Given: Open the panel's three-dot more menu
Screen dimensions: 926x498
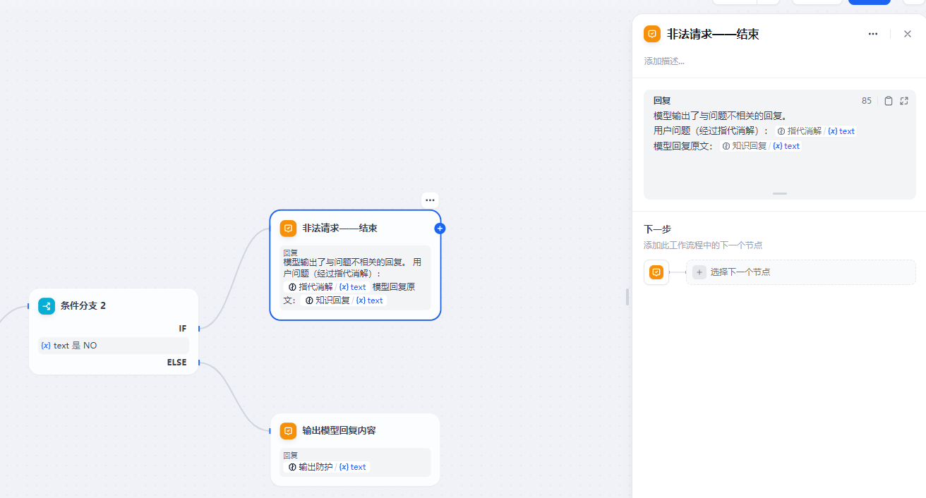Looking at the screenshot, I should tap(873, 34).
